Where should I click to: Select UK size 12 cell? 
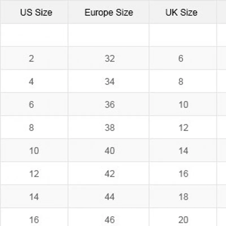click(x=183, y=128)
